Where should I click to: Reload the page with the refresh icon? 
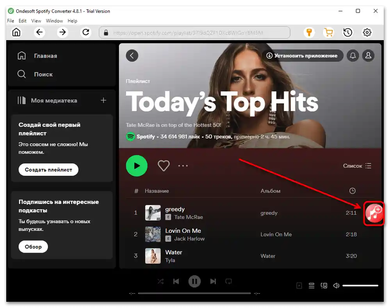tap(86, 32)
